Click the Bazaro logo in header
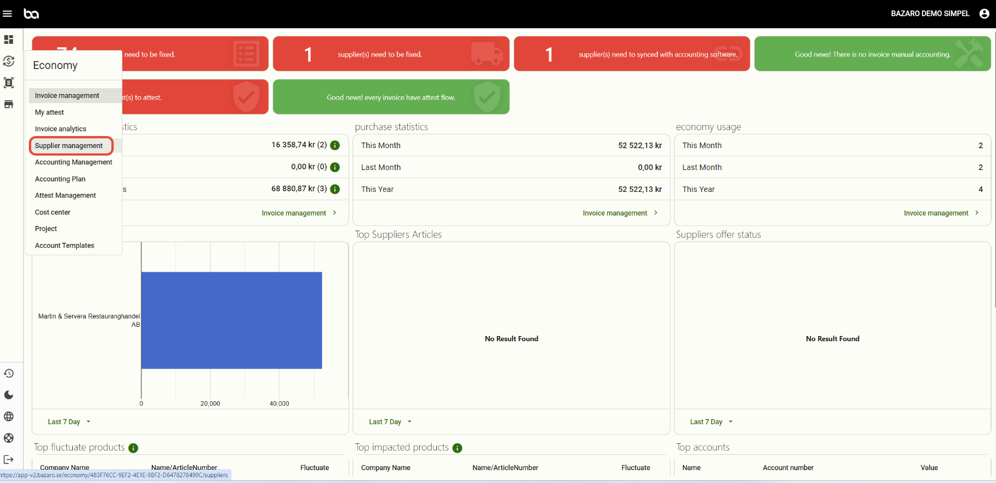The height and width of the screenshot is (483, 996). point(31,14)
